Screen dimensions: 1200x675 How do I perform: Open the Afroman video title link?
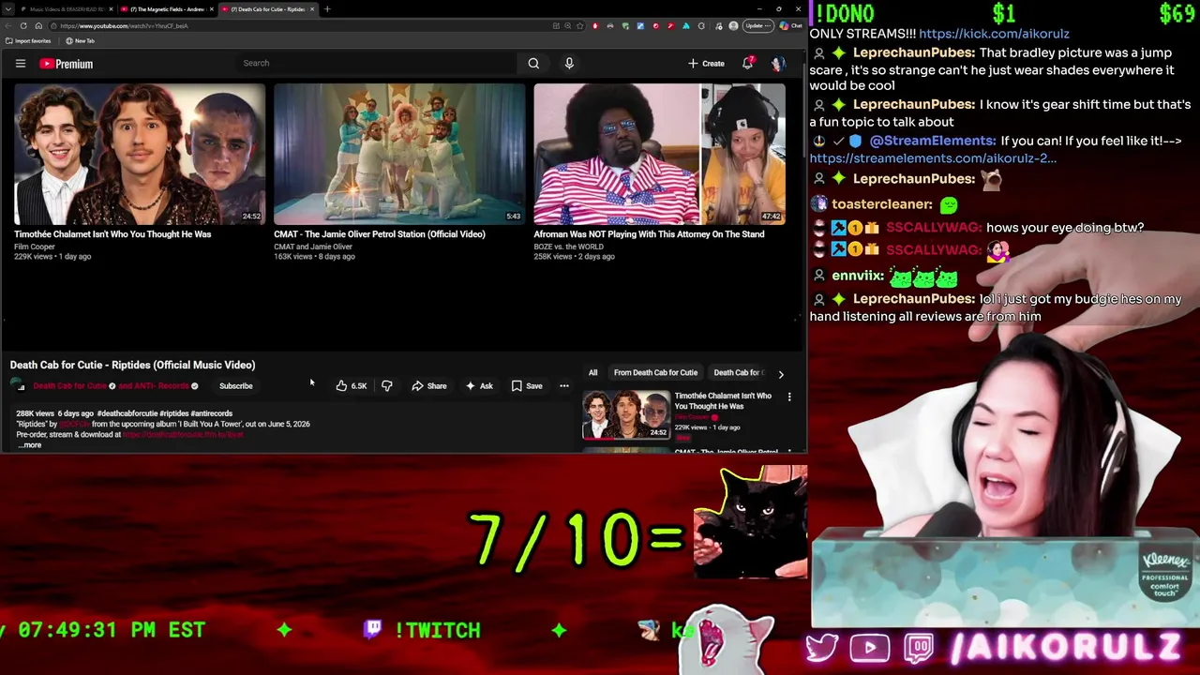click(649, 234)
